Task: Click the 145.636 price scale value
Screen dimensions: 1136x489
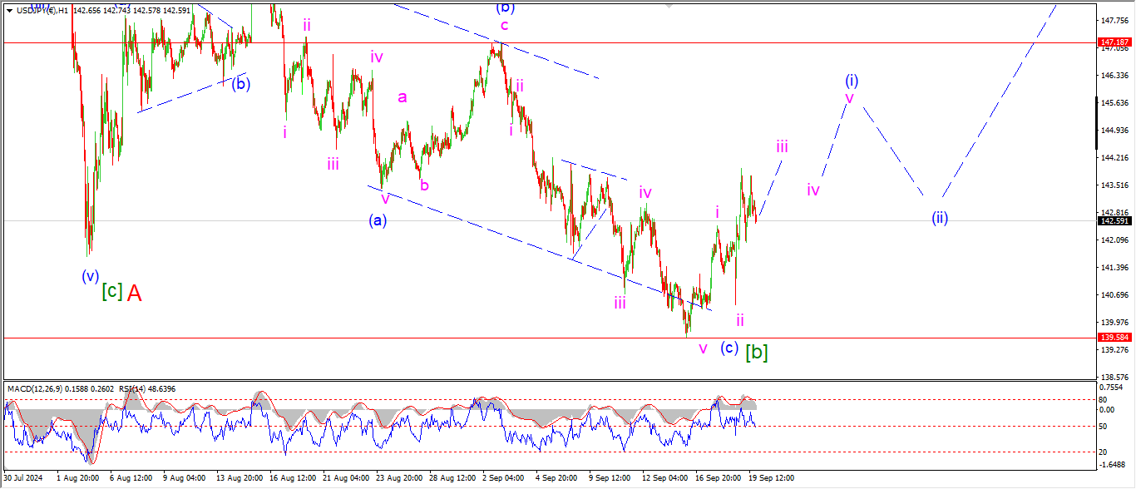Action: pyautogui.click(x=1113, y=102)
